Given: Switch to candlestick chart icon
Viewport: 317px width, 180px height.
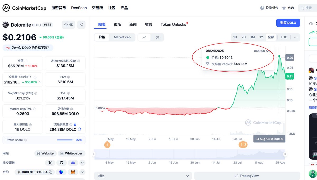Looking at the screenshot, I should pyautogui.click(x=157, y=37).
